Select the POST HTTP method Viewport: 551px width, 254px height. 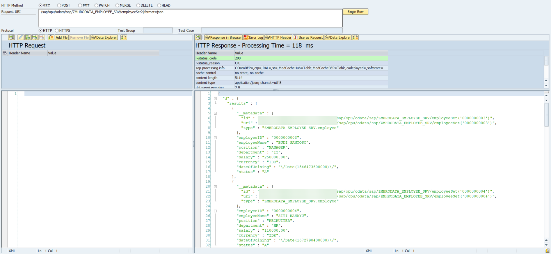(x=59, y=6)
